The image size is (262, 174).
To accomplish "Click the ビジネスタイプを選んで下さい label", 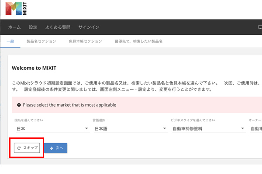I will point(193,120).
